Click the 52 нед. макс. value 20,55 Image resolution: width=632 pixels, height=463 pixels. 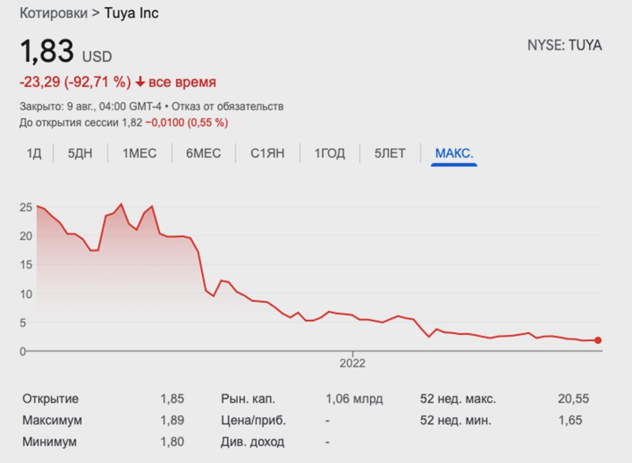(x=573, y=399)
